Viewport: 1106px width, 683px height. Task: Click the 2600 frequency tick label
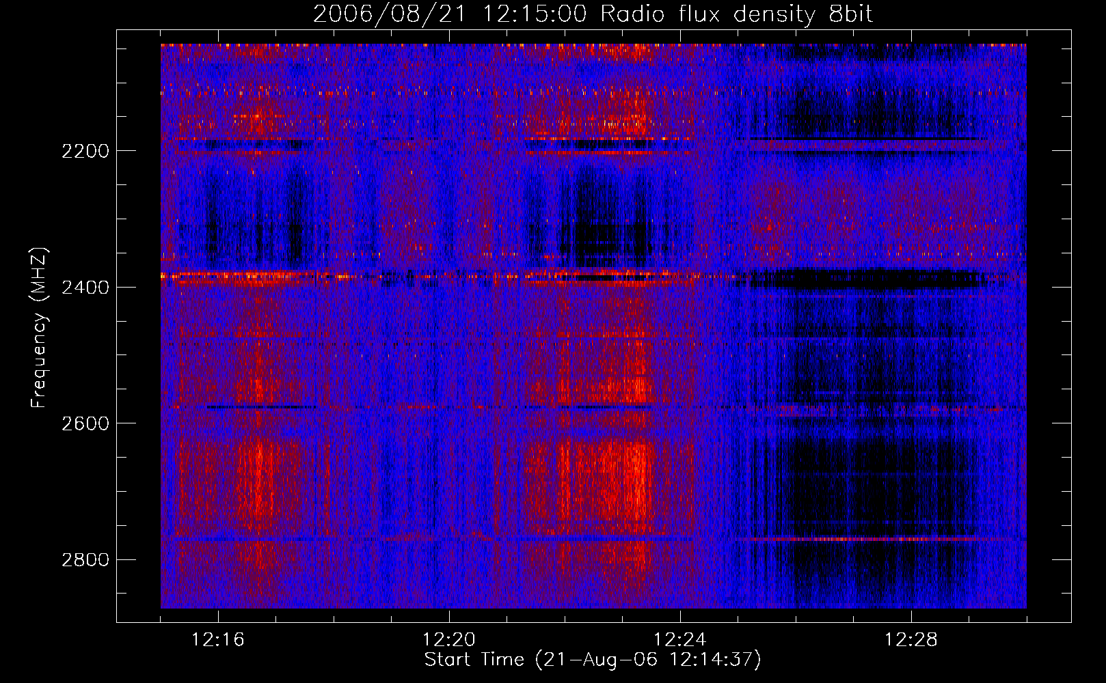tap(85, 423)
